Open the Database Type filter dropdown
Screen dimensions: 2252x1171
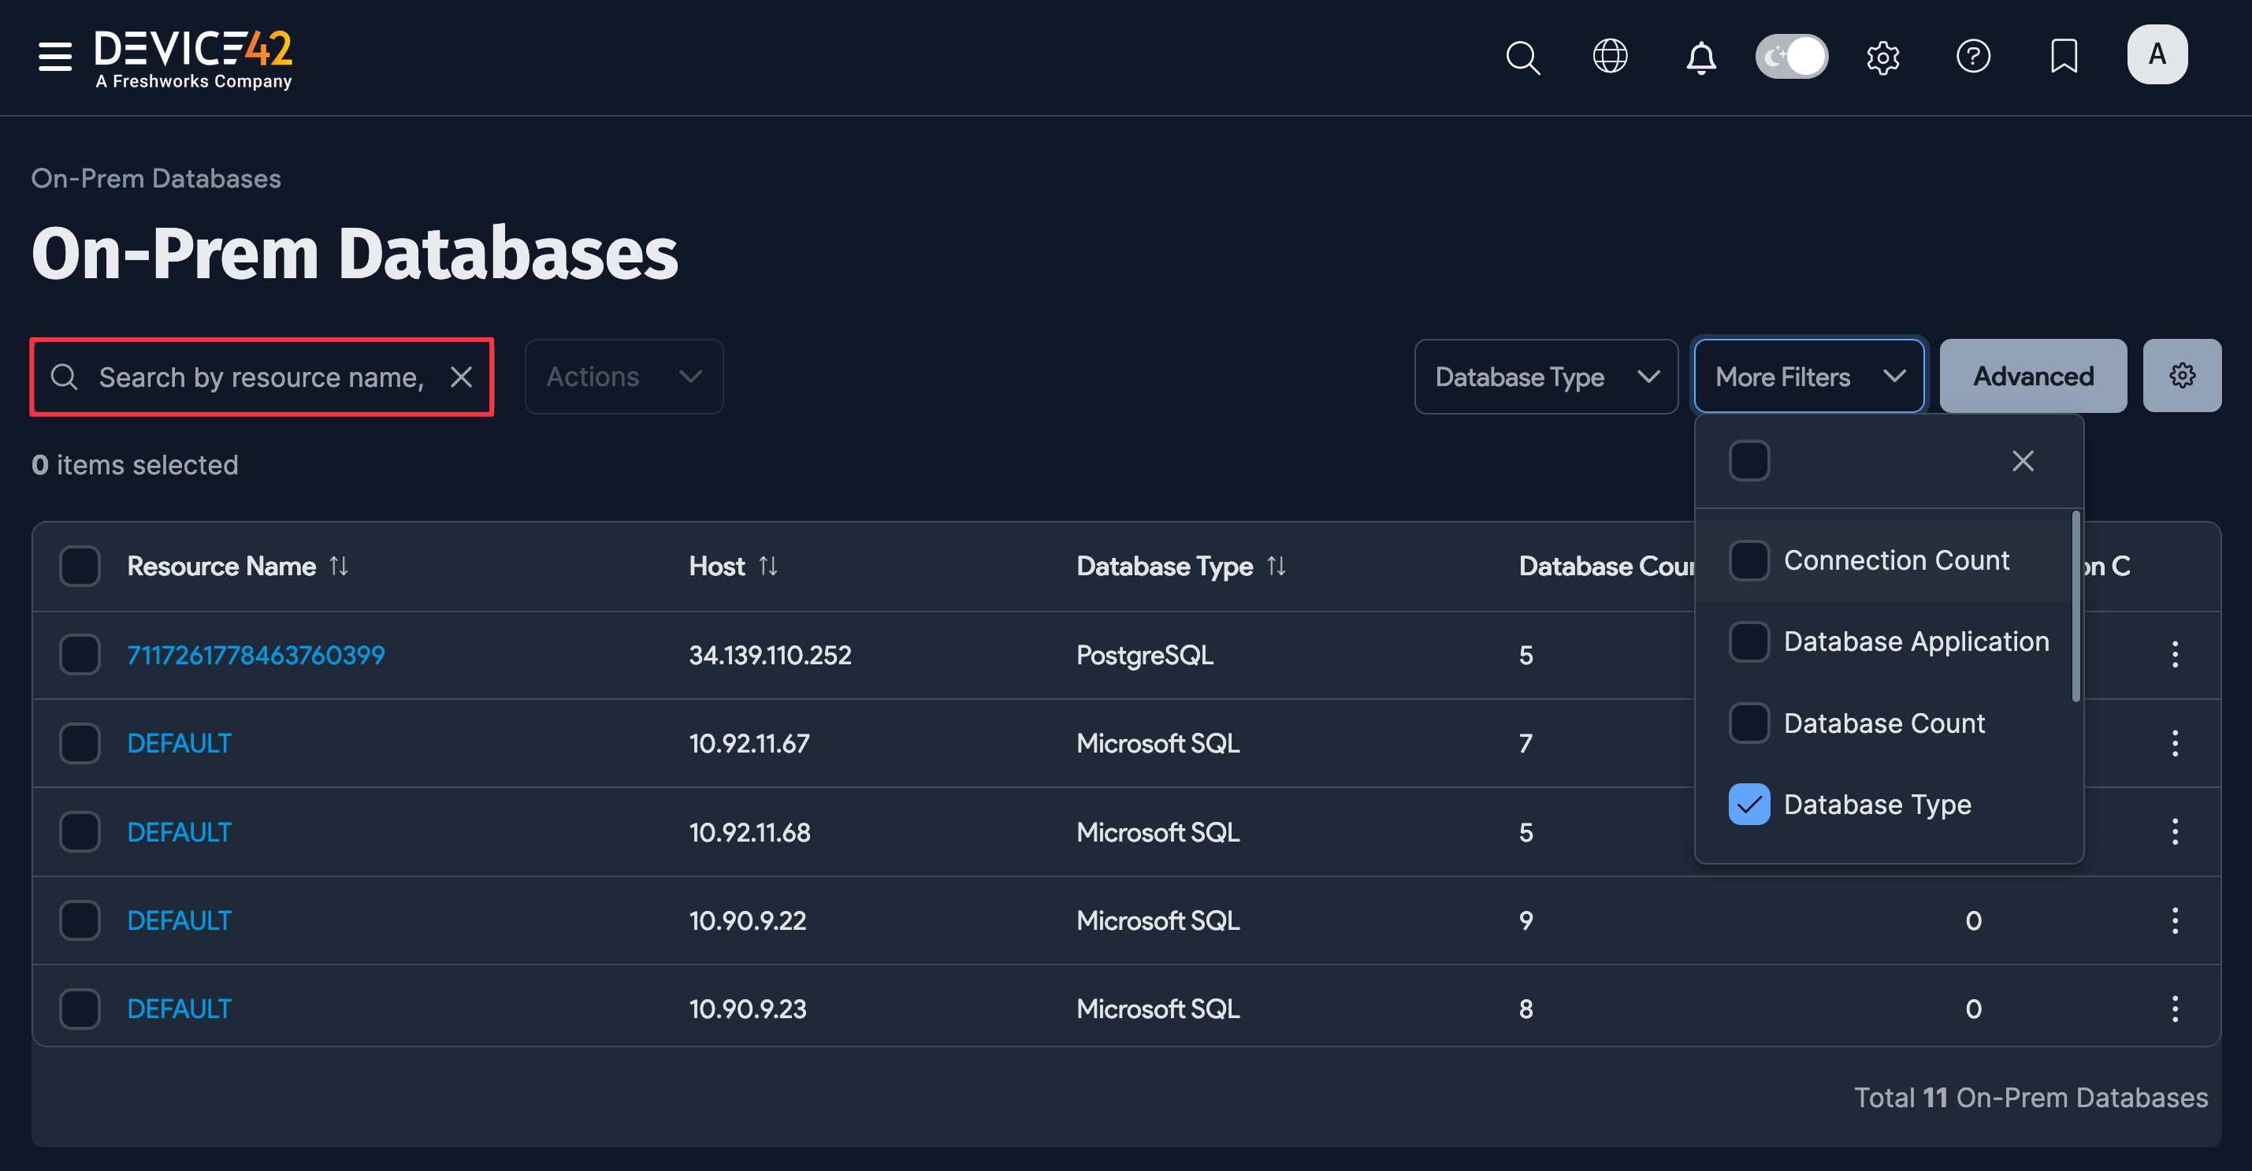tap(1544, 376)
